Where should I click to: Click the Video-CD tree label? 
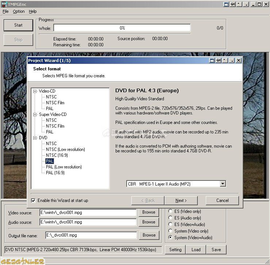pos(47,91)
